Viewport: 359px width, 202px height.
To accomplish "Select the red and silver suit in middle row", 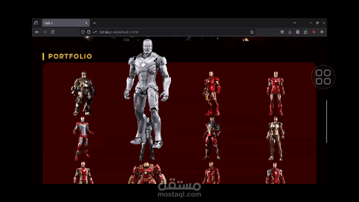I will (x=83, y=139).
